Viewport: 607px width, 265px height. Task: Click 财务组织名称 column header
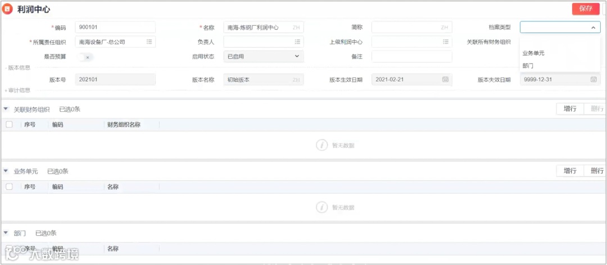[124, 125]
